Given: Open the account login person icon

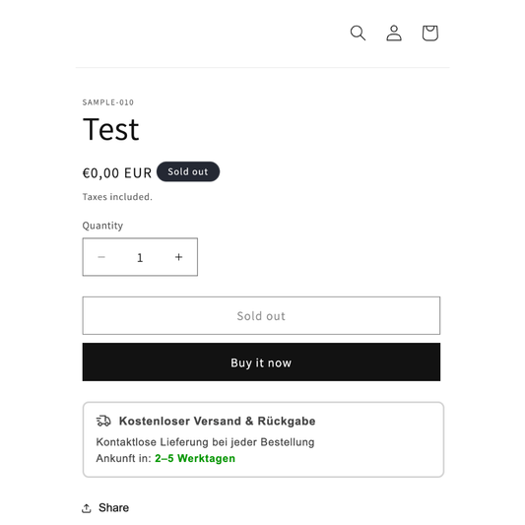Looking at the screenshot, I should pyautogui.click(x=394, y=33).
